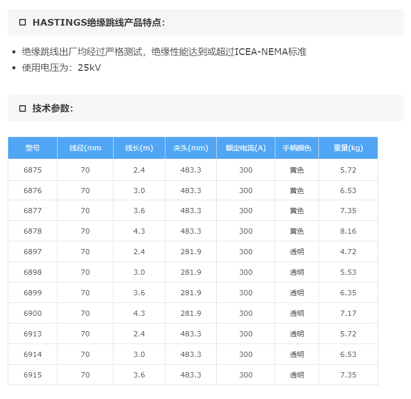Viewport: 411px width, 399px height.
Task: Click length 4.3 in row 6900
Action: [x=139, y=313]
